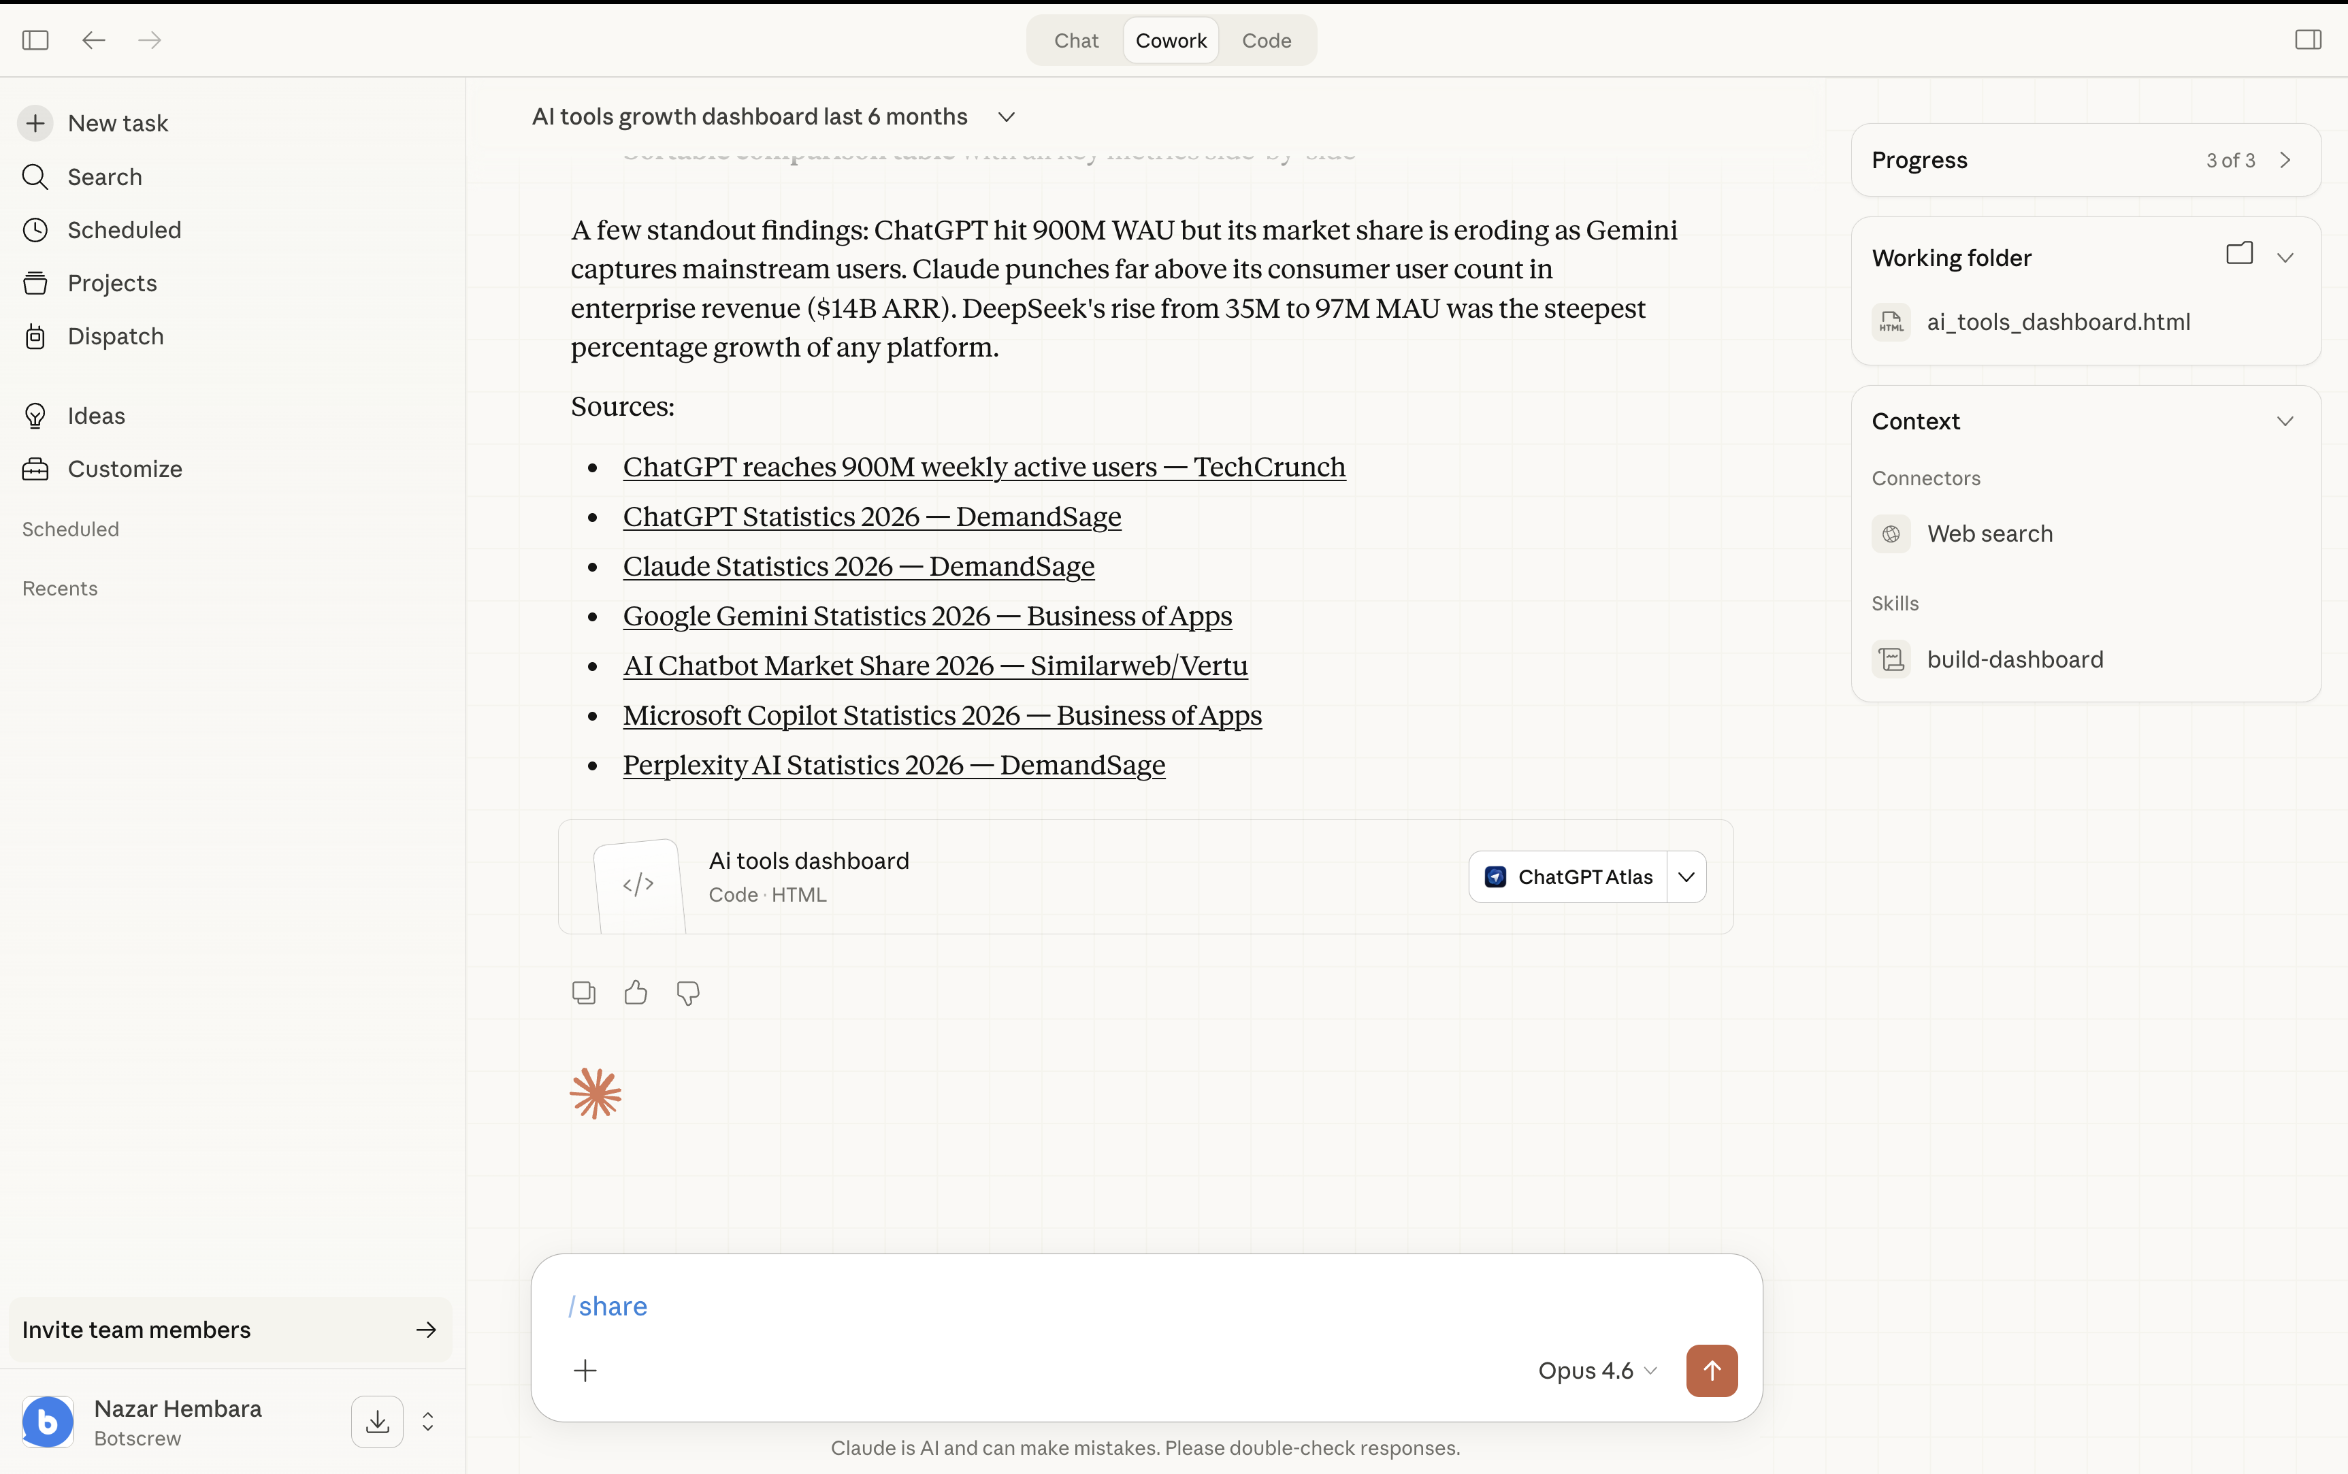2348x1474 pixels.
Task: Open dropdown arrow next to ChatGPT Atlas
Action: [1686, 877]
